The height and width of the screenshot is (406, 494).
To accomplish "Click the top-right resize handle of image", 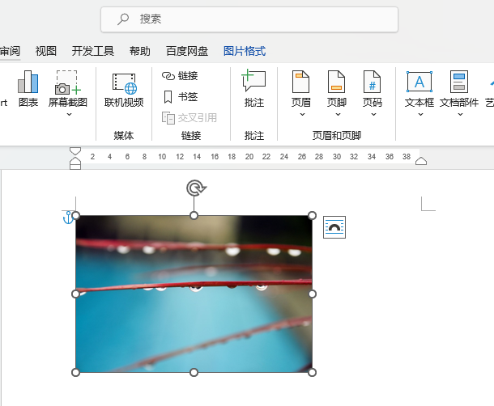I will click(312, 216).
